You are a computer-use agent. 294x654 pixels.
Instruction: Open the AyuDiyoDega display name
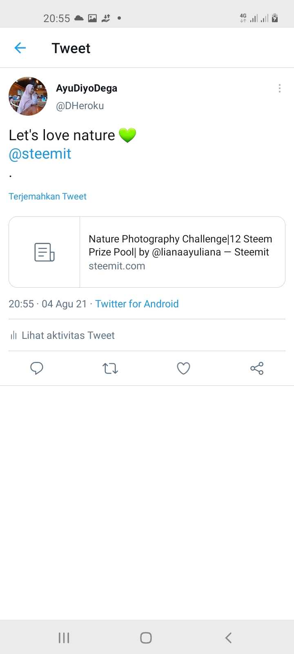(x=87, y=88)
